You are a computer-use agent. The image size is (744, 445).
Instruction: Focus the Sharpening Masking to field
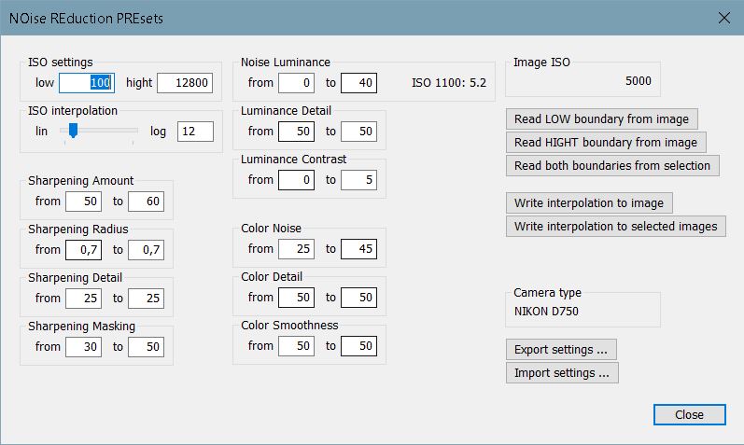(146, 347)
